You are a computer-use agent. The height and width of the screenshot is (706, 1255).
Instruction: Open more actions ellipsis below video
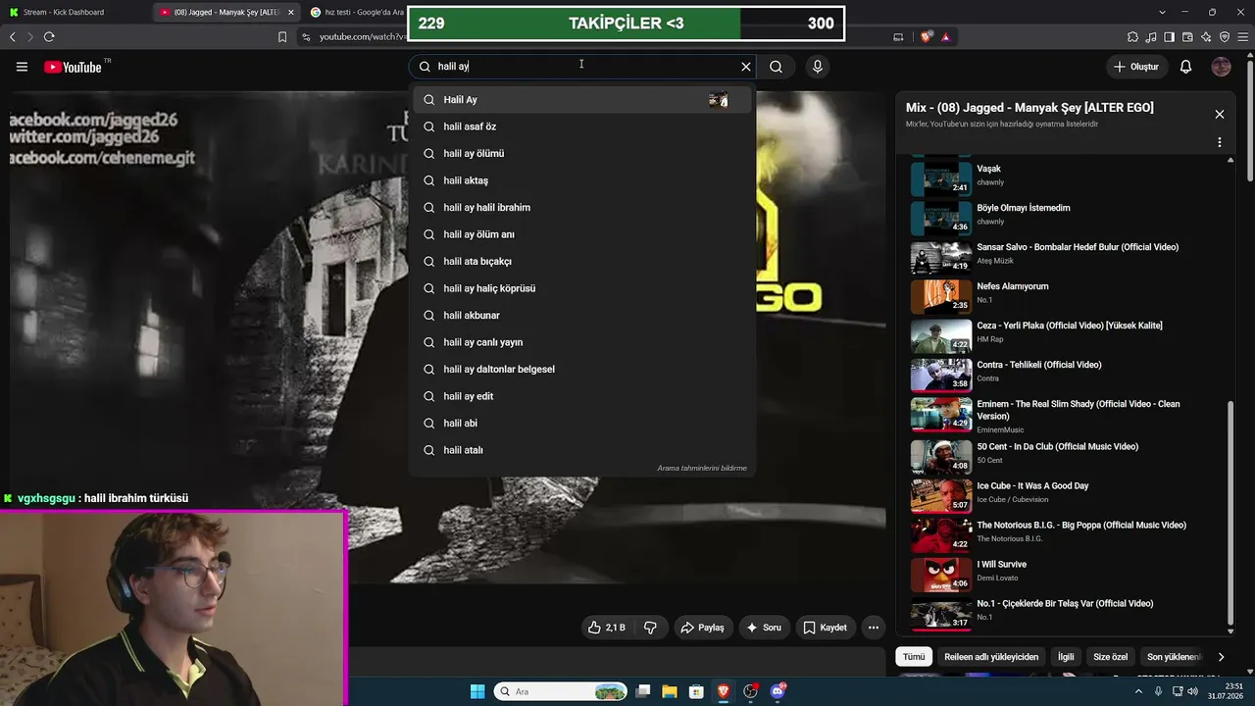873,628
